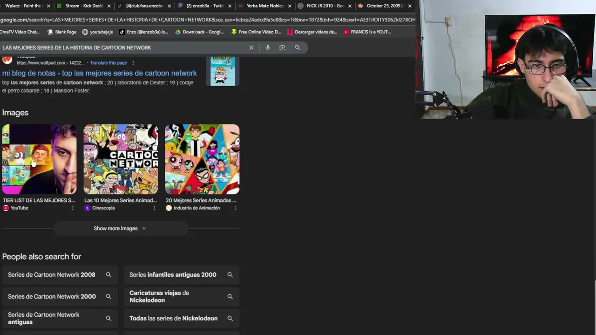Open the Descargar videos de bookmark
The height and width of the screenshot is (335, 596).
tap(312, 32)
